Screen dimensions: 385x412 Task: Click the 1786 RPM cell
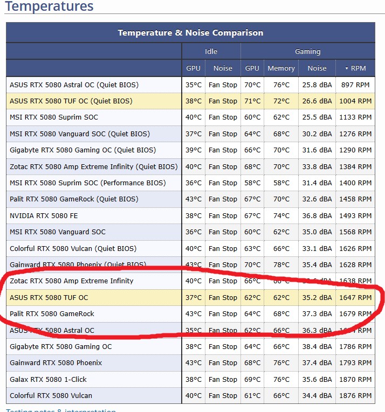coord(355,347)
